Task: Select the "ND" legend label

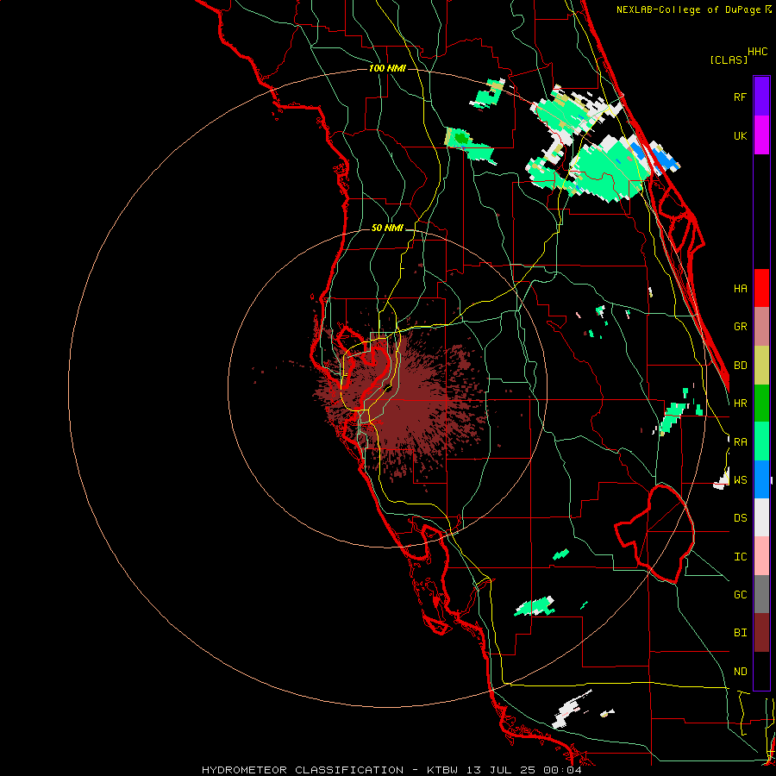Action: [740, 672]
